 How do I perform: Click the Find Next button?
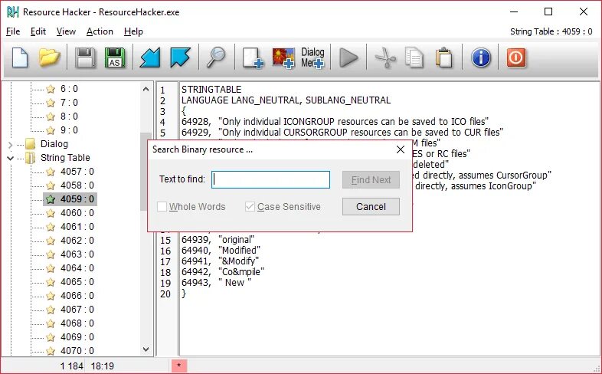pos(371,179)
